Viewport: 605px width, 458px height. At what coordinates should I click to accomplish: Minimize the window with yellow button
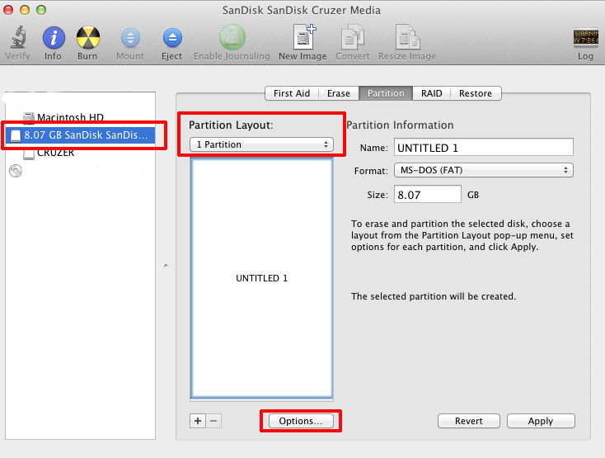point(25,10)
